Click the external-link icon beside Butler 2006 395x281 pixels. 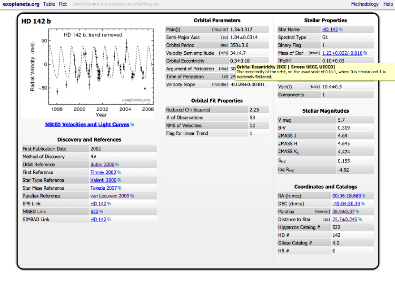(x=117, y=165)
